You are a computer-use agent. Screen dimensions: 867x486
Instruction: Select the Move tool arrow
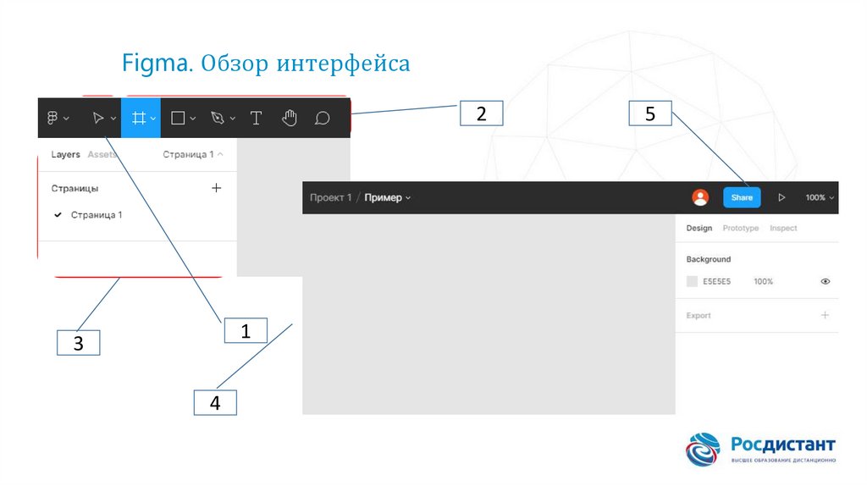(x=98, y=118)
